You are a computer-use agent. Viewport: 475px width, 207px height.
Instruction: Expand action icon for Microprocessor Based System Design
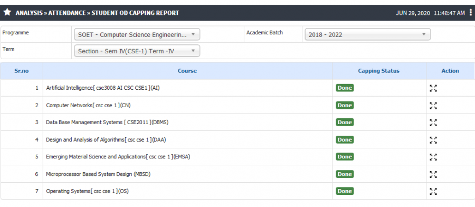pos(433,174)
